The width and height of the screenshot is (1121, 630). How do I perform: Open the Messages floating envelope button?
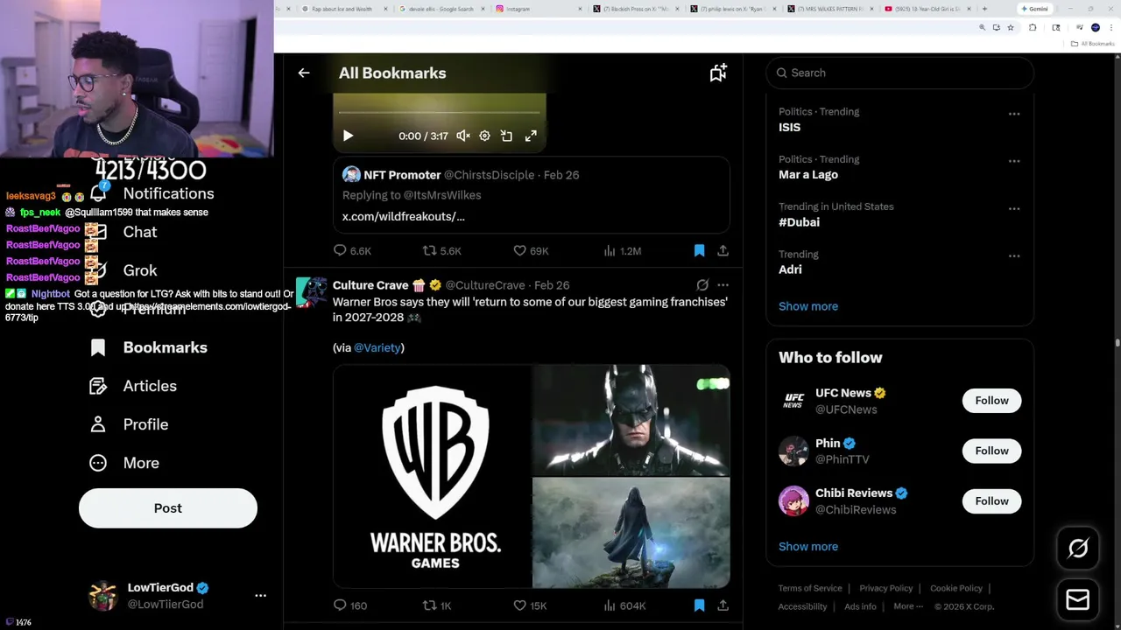click(1078, 599)
